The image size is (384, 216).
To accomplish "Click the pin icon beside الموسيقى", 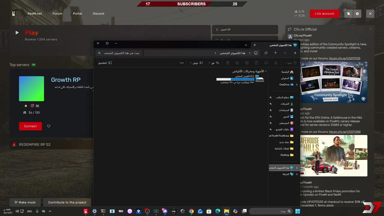I will click(271, 123).
